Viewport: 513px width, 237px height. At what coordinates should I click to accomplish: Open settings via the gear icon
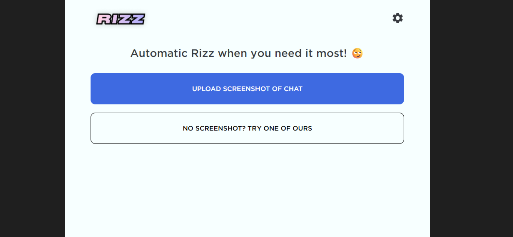(397, 18)
